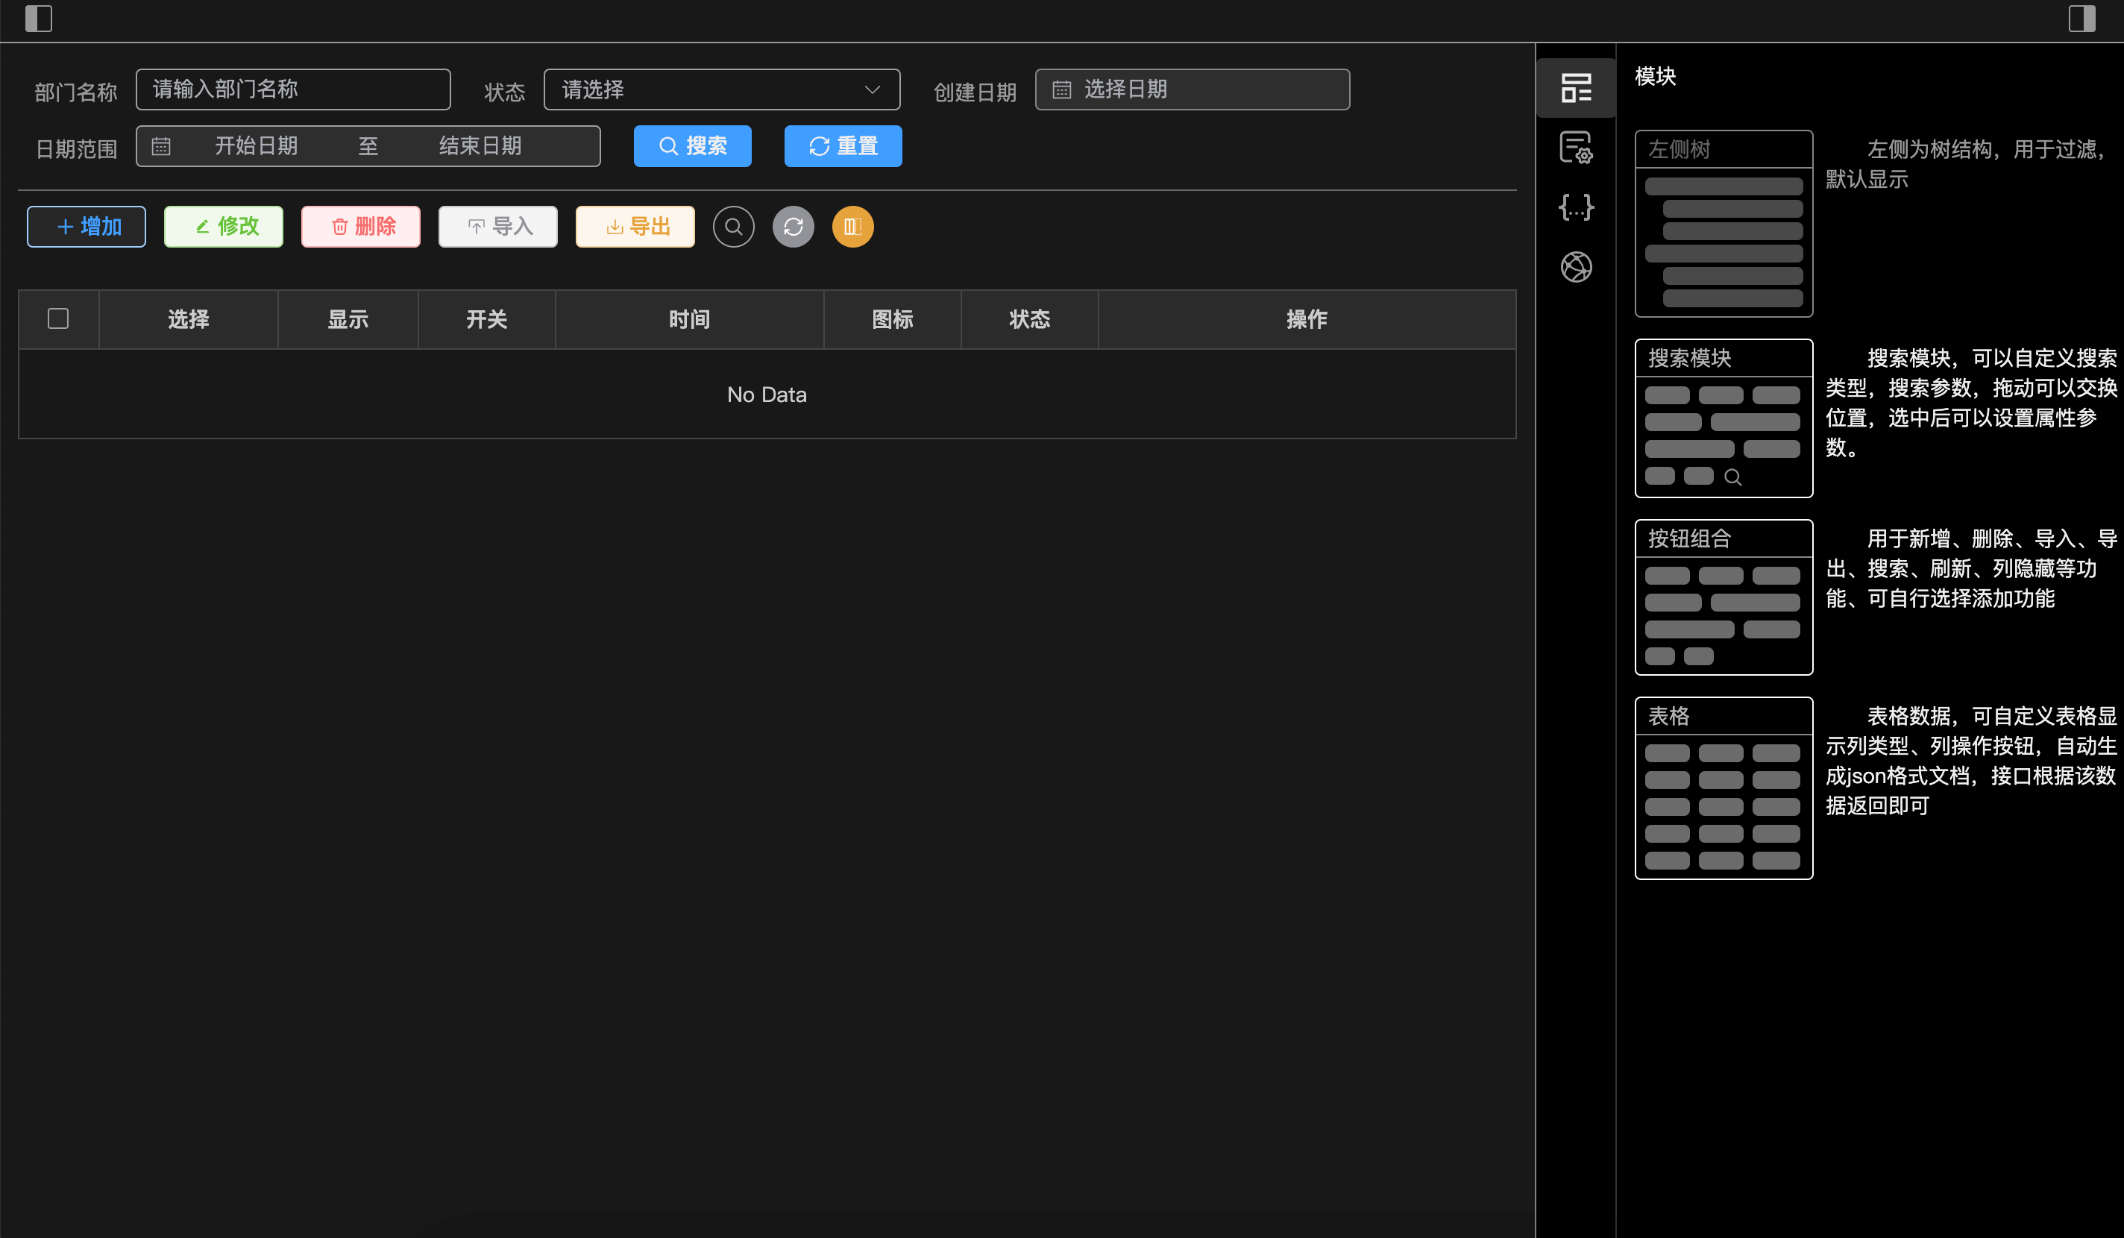Image resolution: width=2124 pixels, height=1238 pixels.
Task: Click the round gray refresh icon
Action: (x=793, y=227)
